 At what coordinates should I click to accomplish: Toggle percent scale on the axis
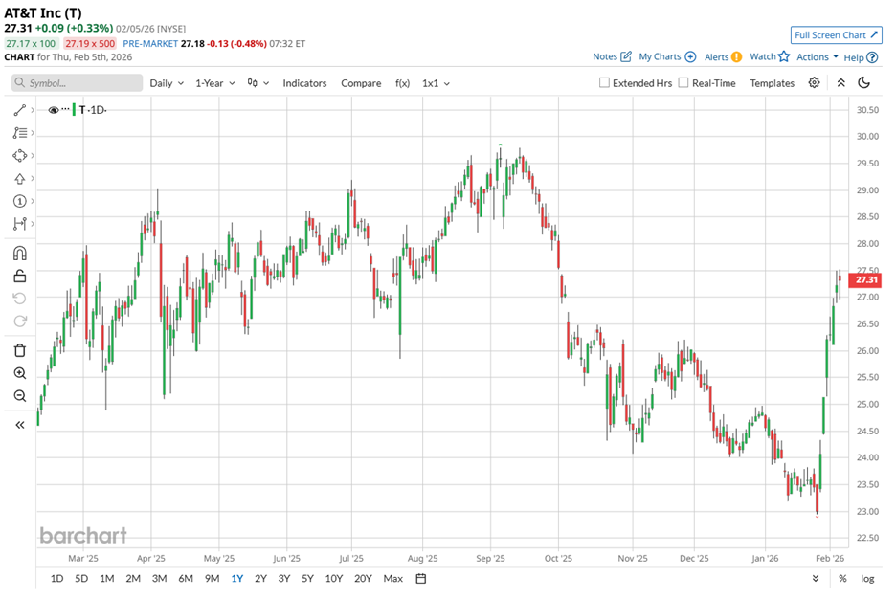[842, 579]
